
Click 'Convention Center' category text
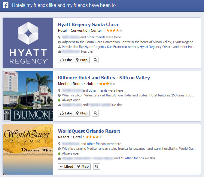[87, 31]
